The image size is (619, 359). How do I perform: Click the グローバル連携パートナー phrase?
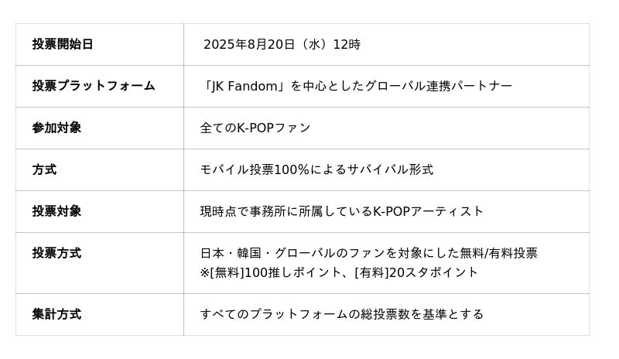tap(439, 86)
